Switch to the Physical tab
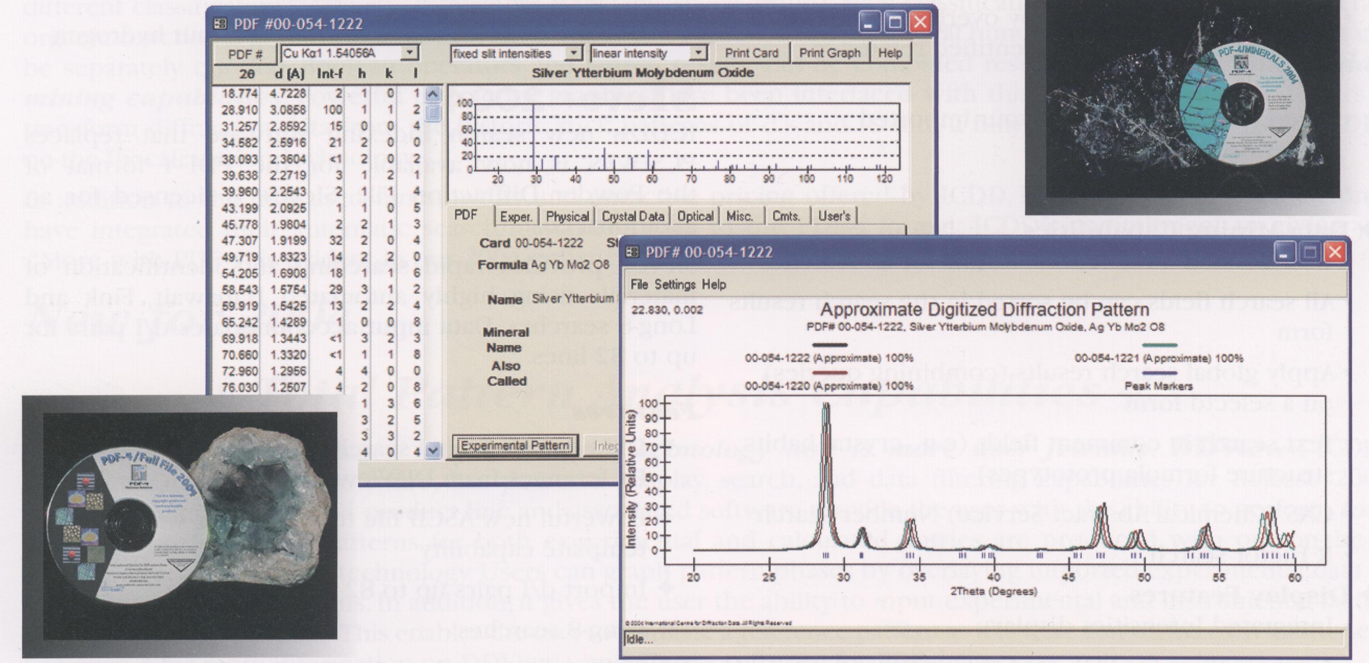 coord(568,216)
